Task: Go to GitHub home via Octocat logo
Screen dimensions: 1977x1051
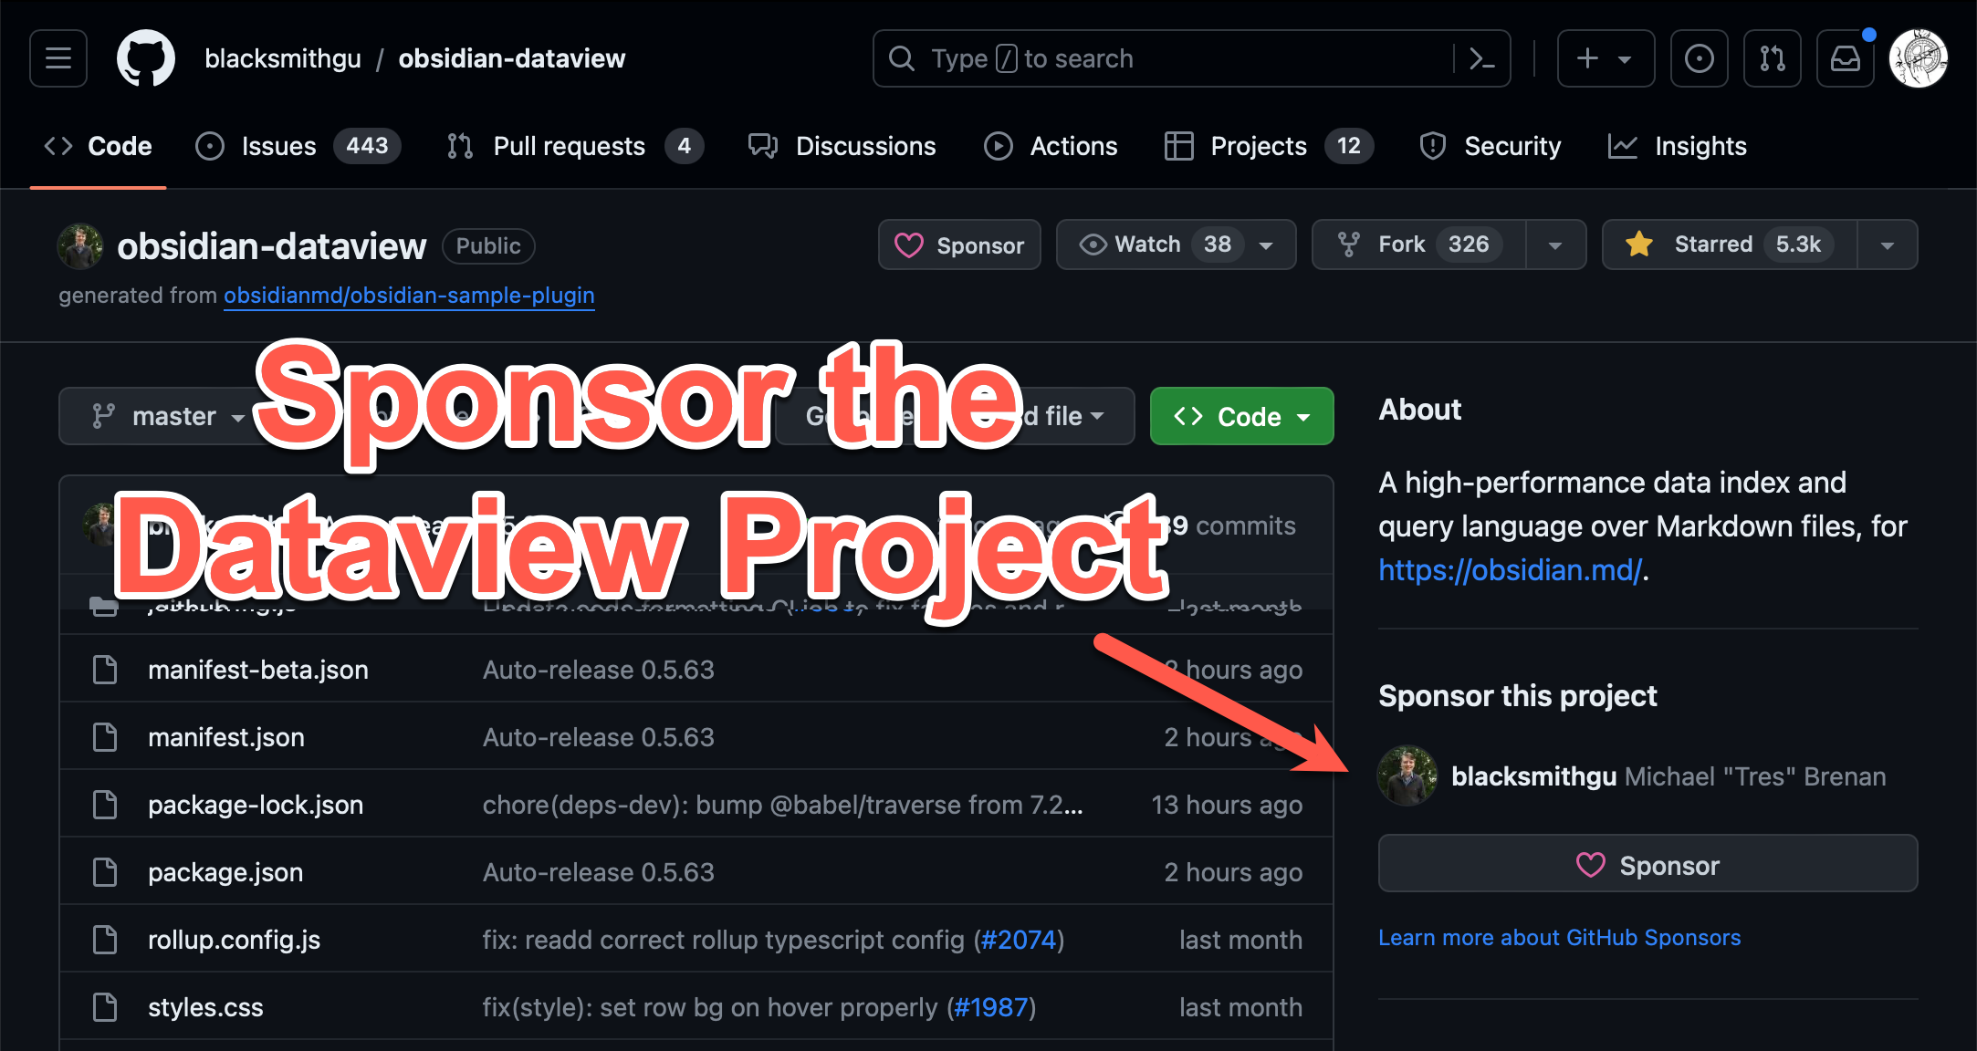Action: [x=146, y=58]
